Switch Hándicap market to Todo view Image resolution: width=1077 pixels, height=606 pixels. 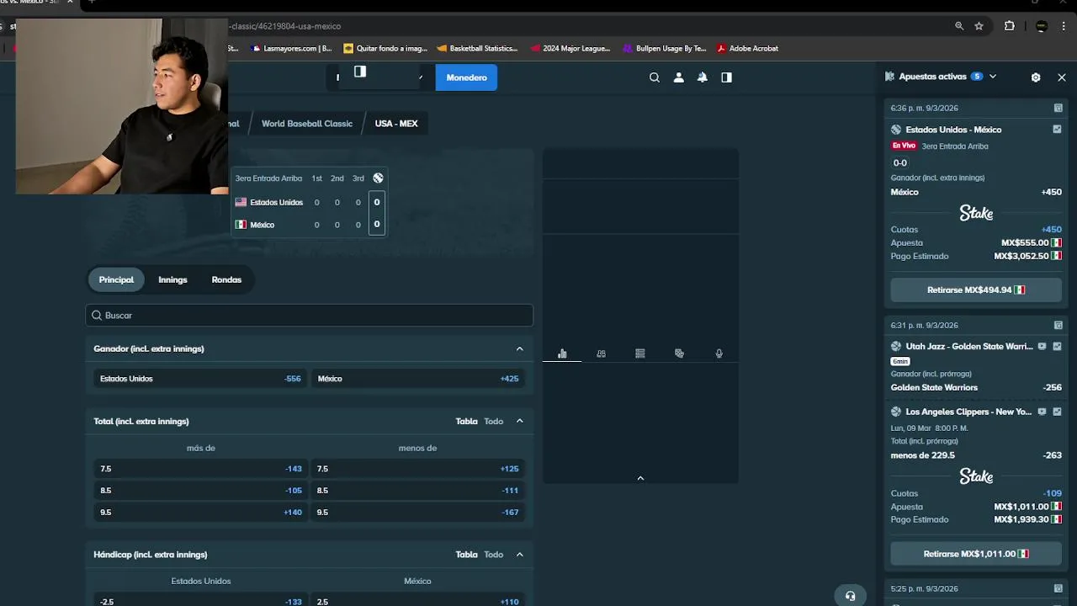(493, 555)
